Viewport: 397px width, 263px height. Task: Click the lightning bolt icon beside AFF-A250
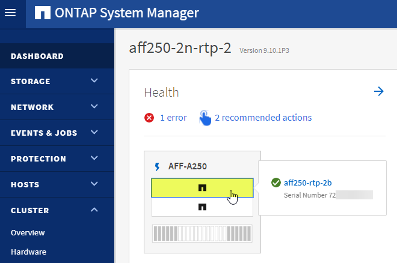(158, 166)
